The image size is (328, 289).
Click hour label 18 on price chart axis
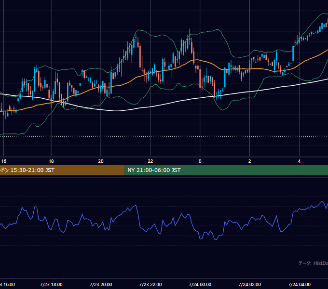coord(51,161)
